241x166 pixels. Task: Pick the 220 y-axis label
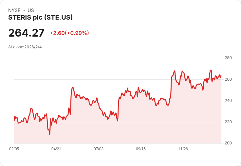pyautogui.click(x=228, y=122)
